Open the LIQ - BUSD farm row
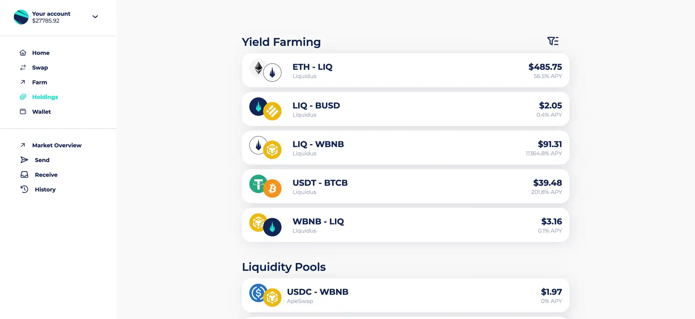Viewport: 695px width, 319px height. click(405, 109)
